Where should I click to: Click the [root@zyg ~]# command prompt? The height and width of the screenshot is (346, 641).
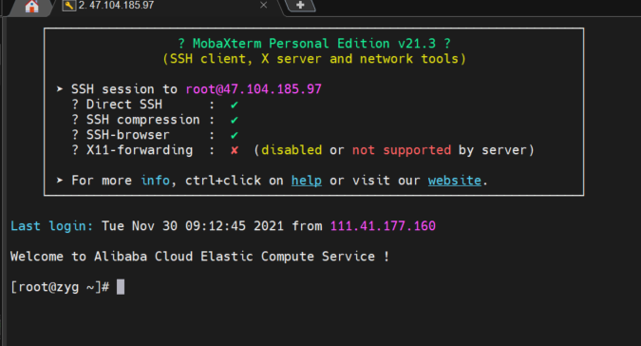[x=60, y=287]
